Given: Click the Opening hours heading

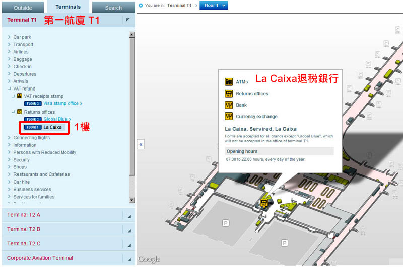Looking at the screenshot, I should click(279, 151).
